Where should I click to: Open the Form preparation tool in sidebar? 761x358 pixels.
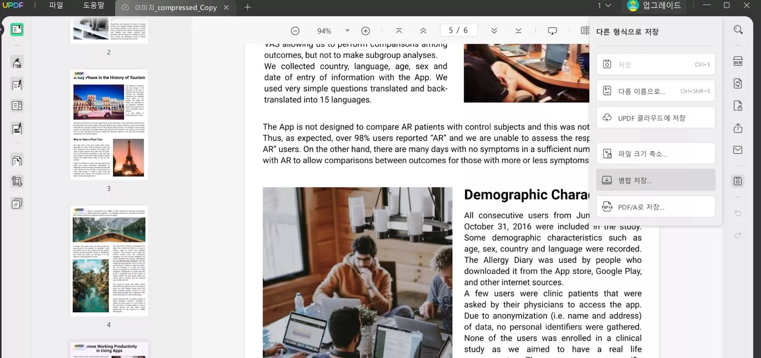pyautogui.click(x=17, y=106)
